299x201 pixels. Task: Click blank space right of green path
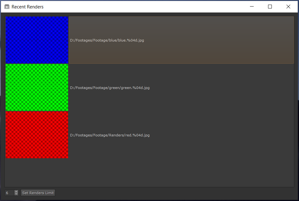pyautogui.click(x=219, y=88)
